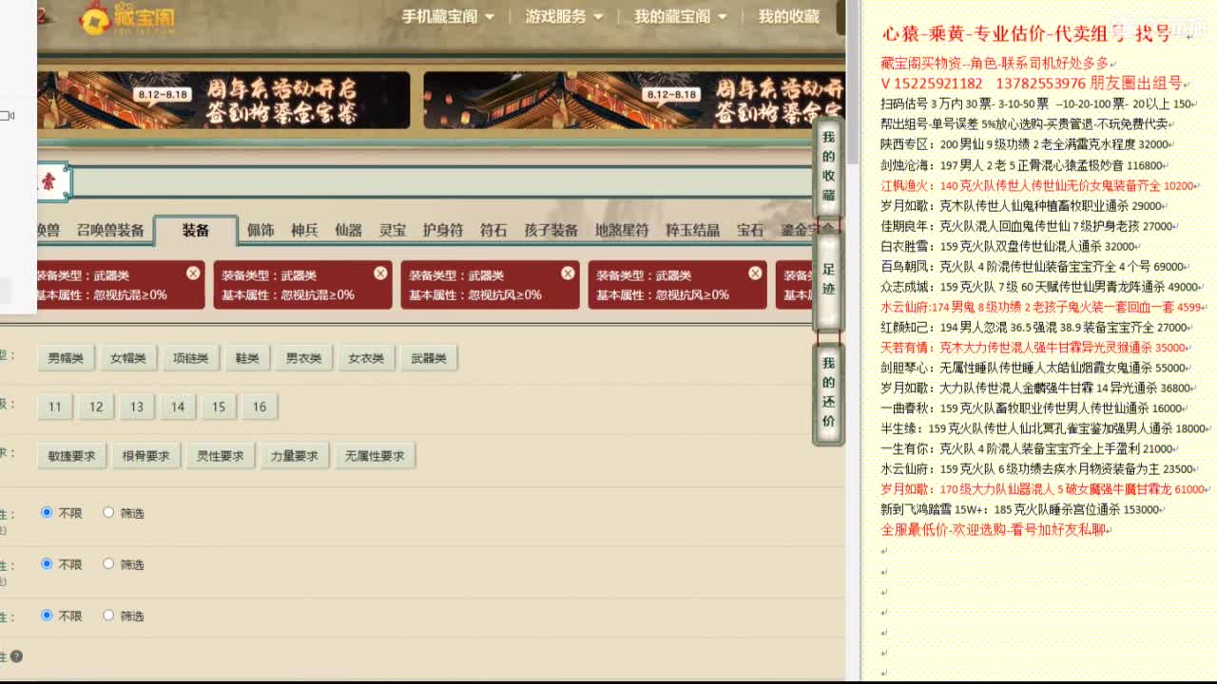1217x684 pixels.
Task: Select equipment type 男衣类
Action: (303, 358)
